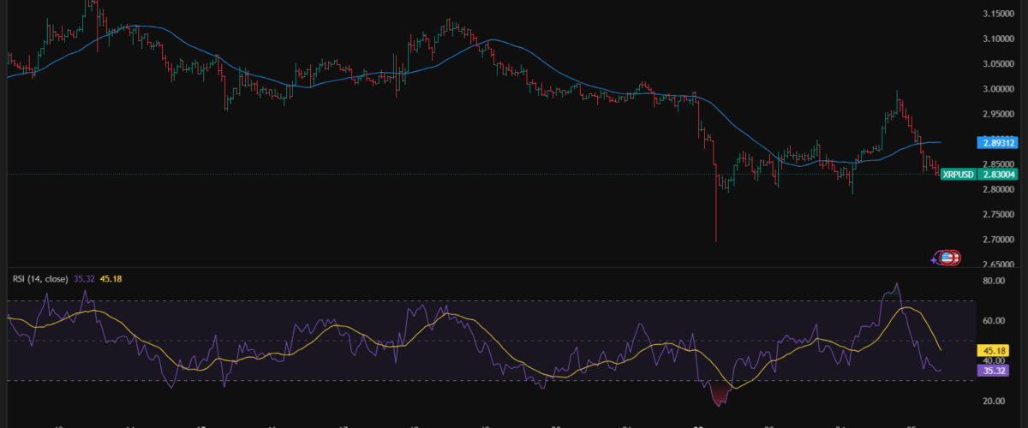Click the purple 35.32 label on RSI scale
The height and width of the screenshot is (428, 1028).
tap(993, 371)
